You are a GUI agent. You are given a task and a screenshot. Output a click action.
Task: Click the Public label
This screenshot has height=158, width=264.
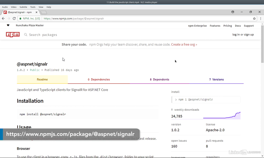coord(35,70)
